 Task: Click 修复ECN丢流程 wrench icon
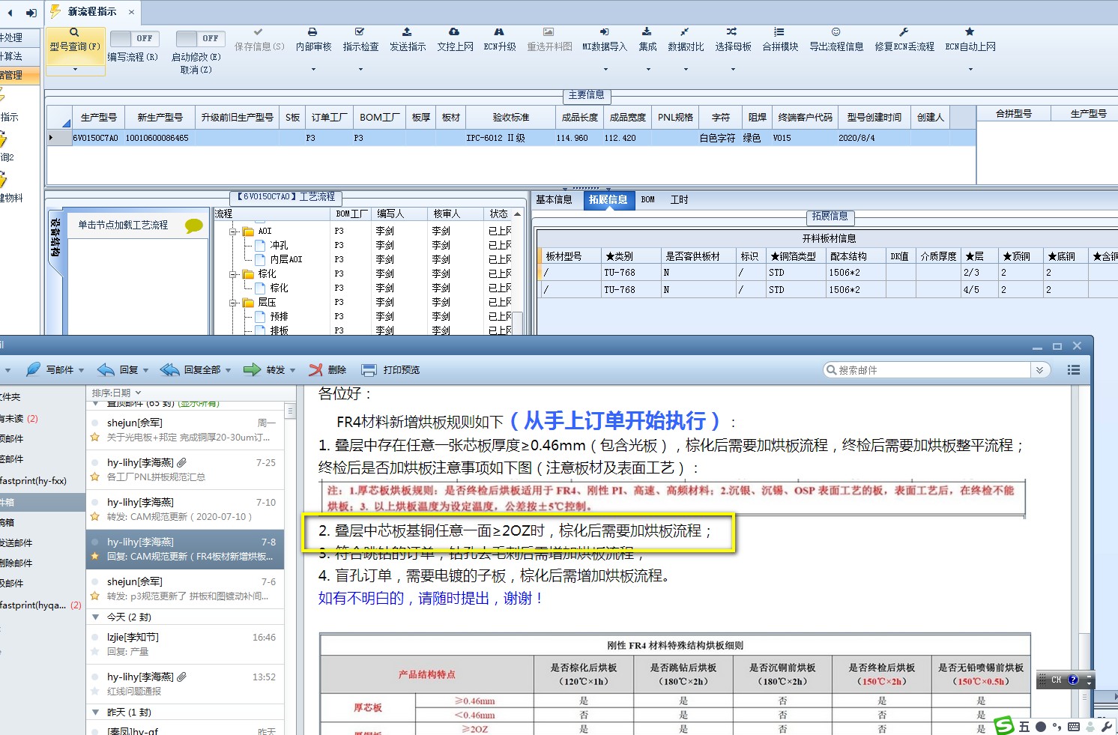(904, 32)
